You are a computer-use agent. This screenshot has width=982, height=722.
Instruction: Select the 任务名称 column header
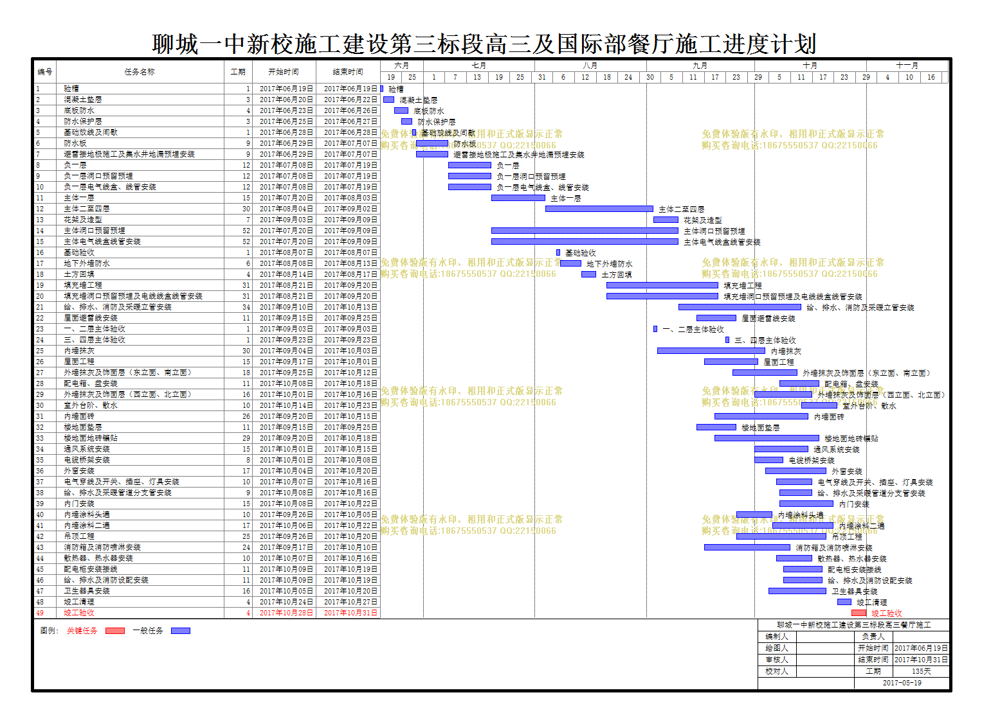(x=140, y=72)
